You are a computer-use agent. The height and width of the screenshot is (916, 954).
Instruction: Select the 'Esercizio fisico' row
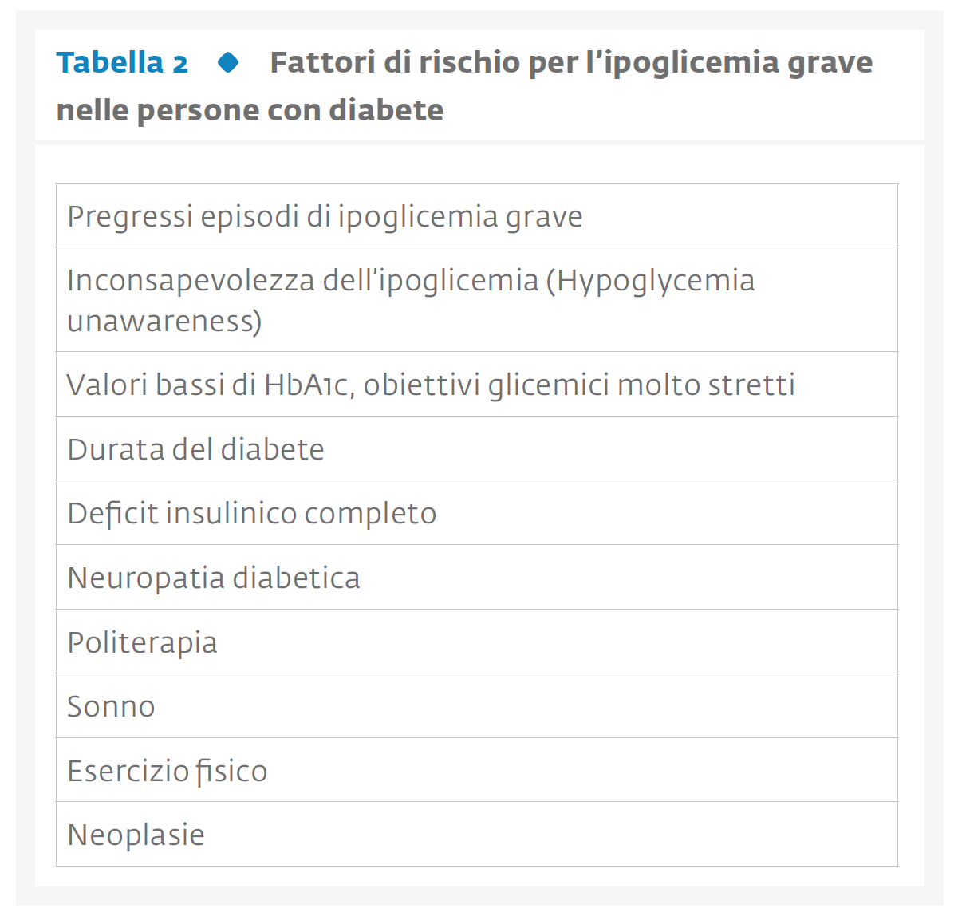pos(476,770)
